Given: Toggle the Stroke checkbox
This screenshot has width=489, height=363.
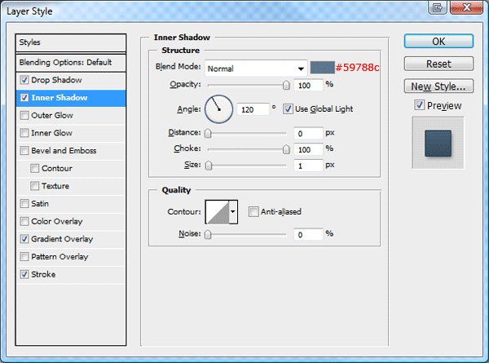Looking at the screenshot, I should (x=24, y=275).
